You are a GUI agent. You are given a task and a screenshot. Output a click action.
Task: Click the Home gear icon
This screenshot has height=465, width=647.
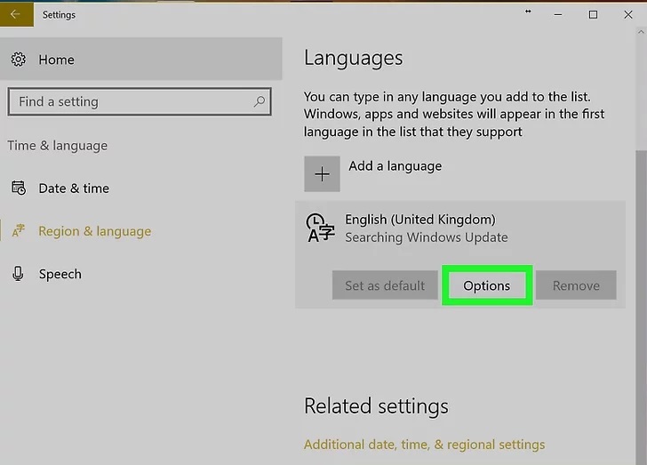18,60
